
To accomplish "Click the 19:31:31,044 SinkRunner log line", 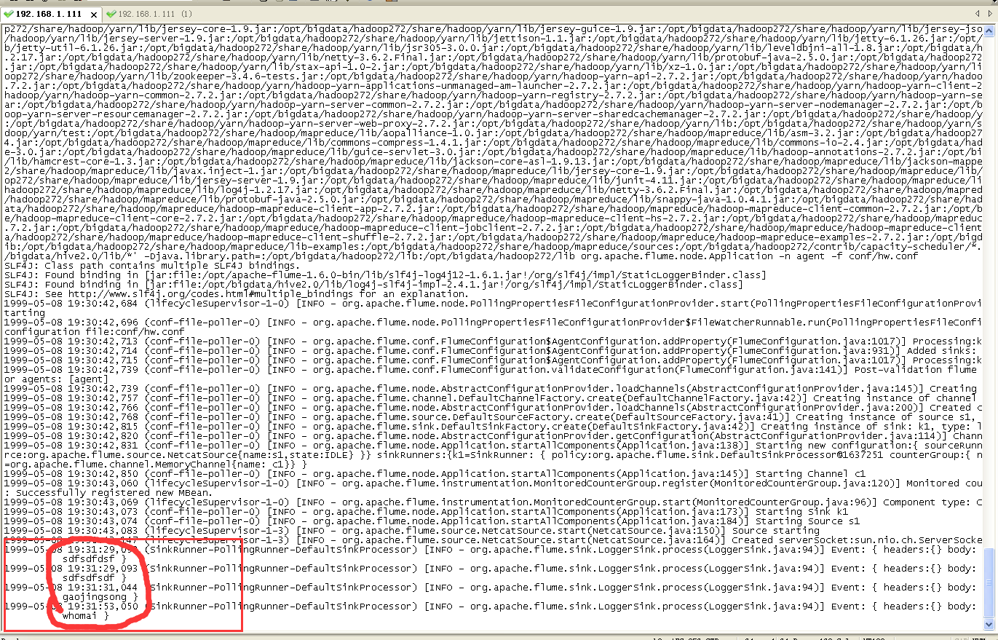I will coord(492,588).
